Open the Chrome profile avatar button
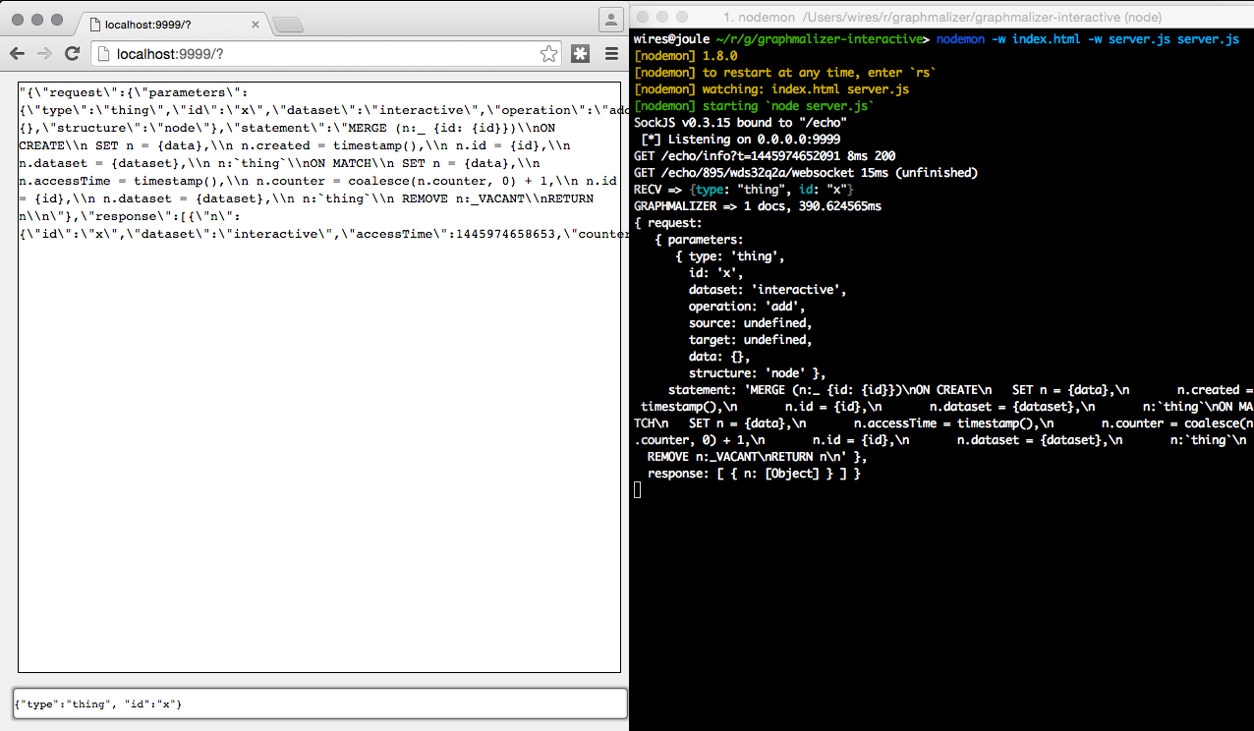 pos(610,19)
